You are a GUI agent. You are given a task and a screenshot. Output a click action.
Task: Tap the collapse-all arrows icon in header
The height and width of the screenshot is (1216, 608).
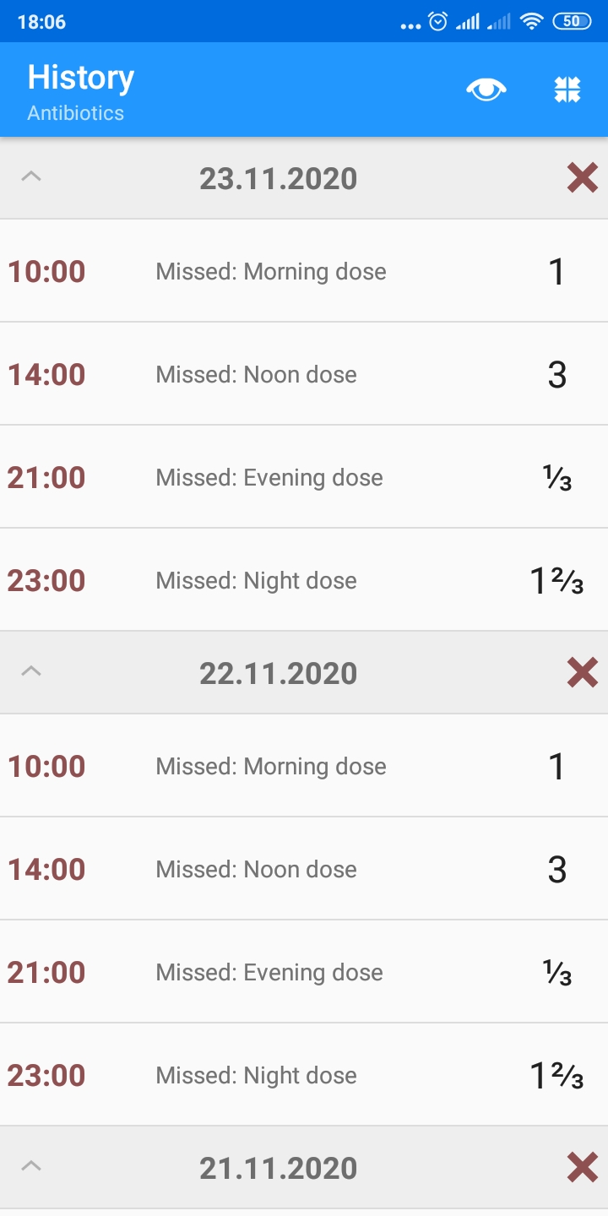tap(567, 90)
